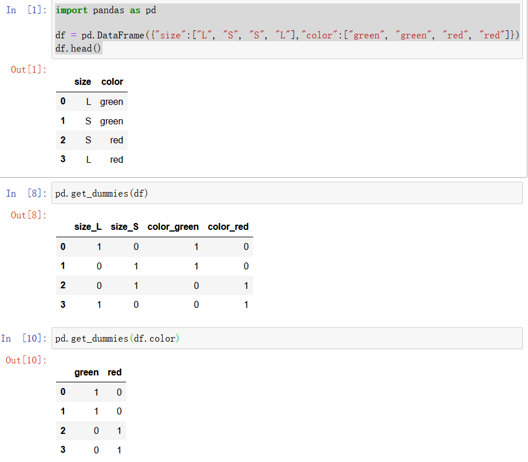Click the 'green' cell in row 0 of first table

click(x=112, y=102)
